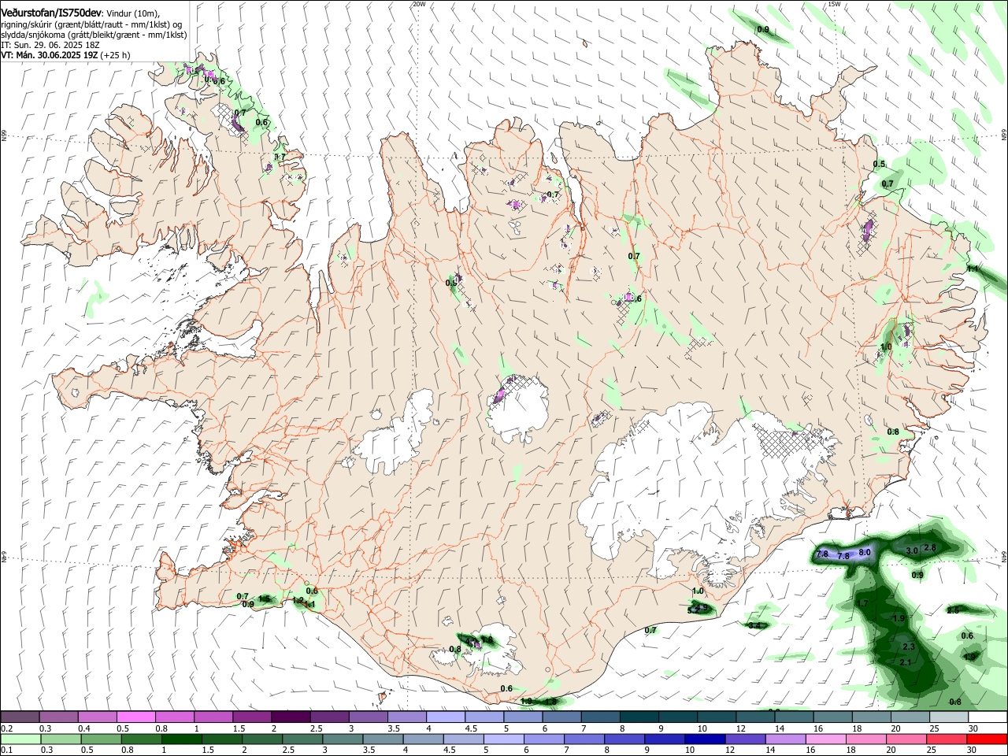This screenshot has width=1008, height=756.
Task: Click the 3.0 precipitation value offshore southeast
Action: coord(912,550)
